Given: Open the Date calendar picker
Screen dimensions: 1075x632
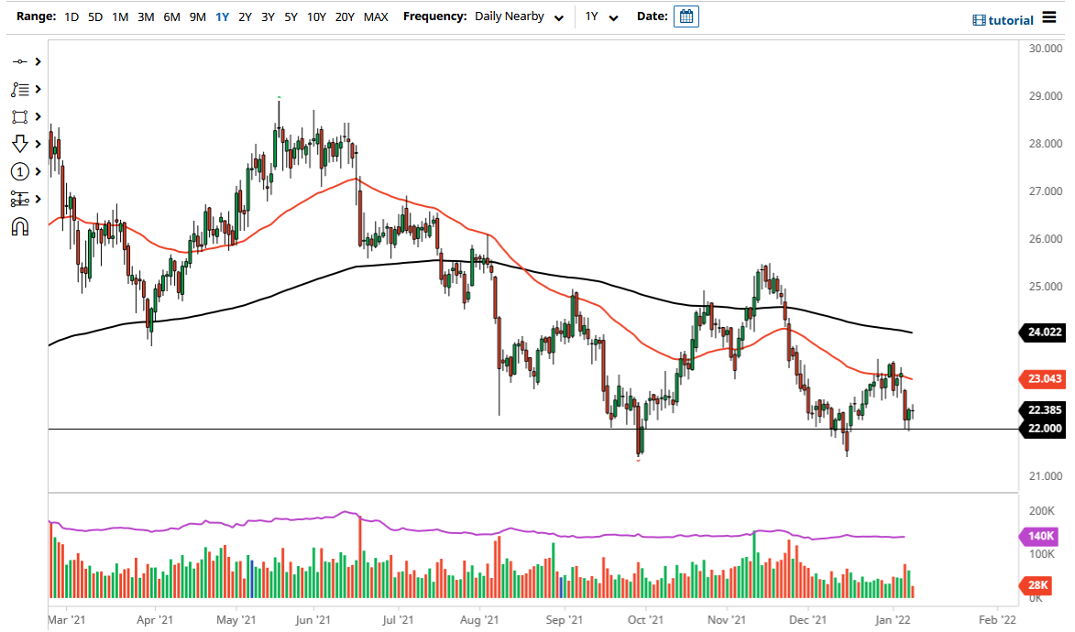Looking at the screenshot, I should coord(686,16).
